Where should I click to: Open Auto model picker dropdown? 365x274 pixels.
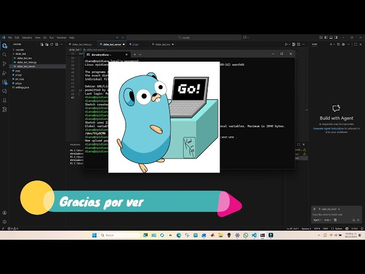coord(327,220)
